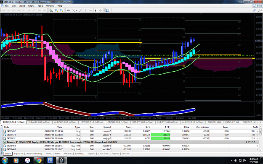Switch to H1 timeframe
The width and height of the screenshot is (263, 164).
[x=24, y=10]
